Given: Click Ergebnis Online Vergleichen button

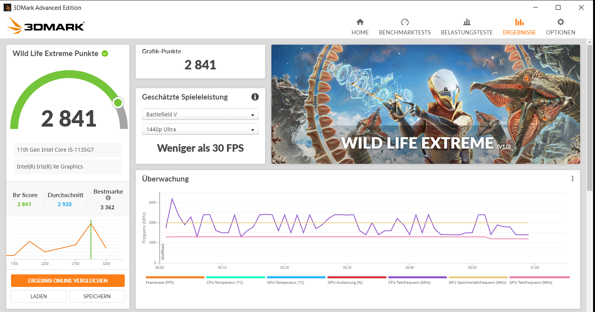Looking at the screenshot, I should click(x=68, y=281).
